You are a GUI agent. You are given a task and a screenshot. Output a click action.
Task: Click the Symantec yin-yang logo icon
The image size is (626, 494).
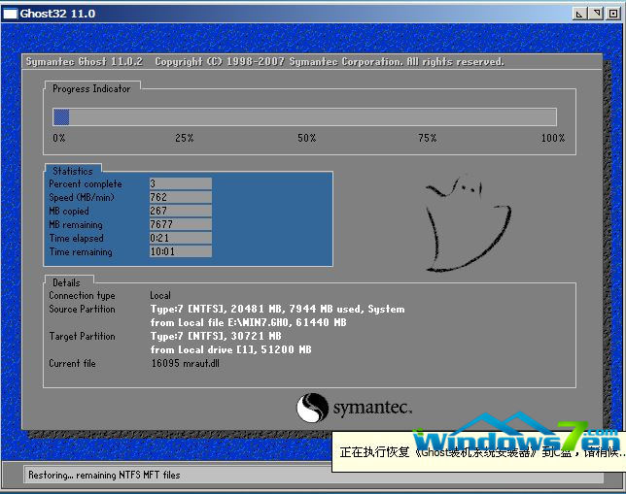click(312, 408)
